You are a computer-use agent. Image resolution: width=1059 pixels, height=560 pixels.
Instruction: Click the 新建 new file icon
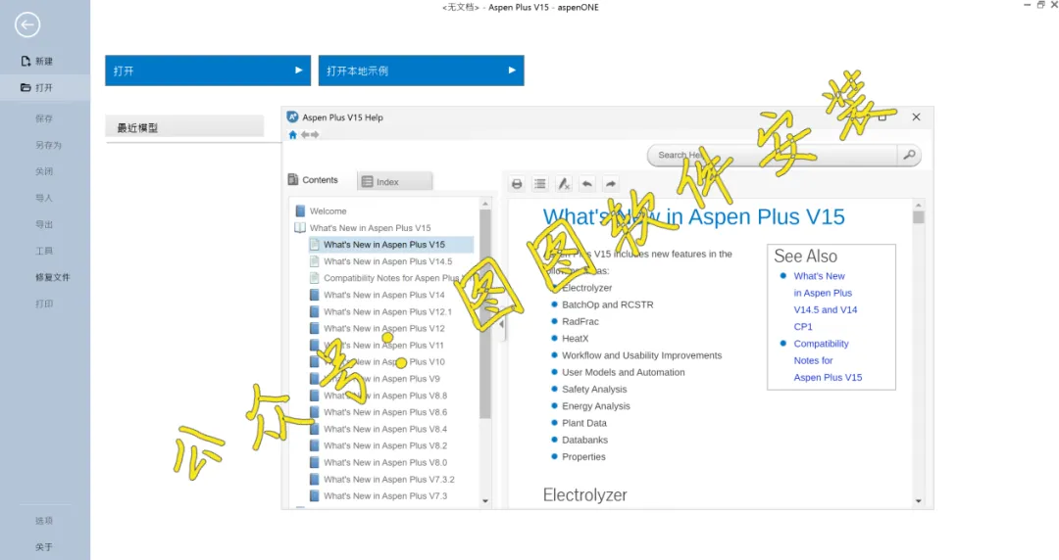coord(25,62)
